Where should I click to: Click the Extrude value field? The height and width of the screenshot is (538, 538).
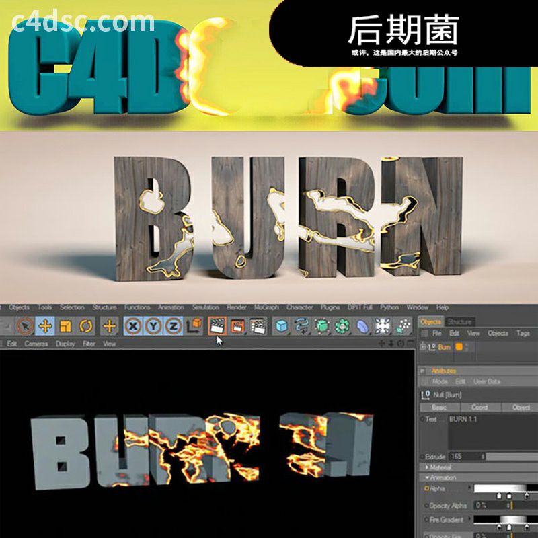coord(466,457)
